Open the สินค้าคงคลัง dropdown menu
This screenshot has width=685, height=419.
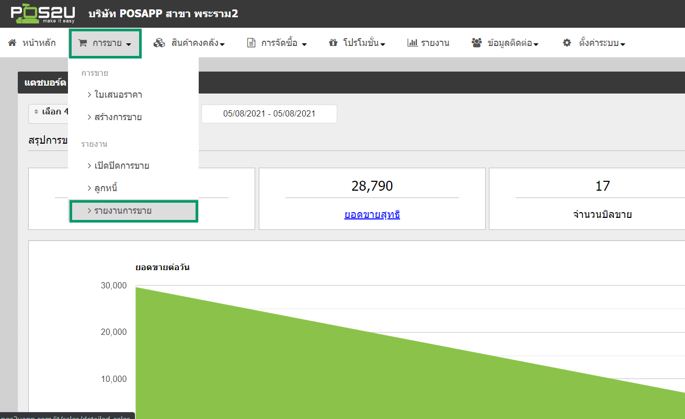(x=189, y=43)
